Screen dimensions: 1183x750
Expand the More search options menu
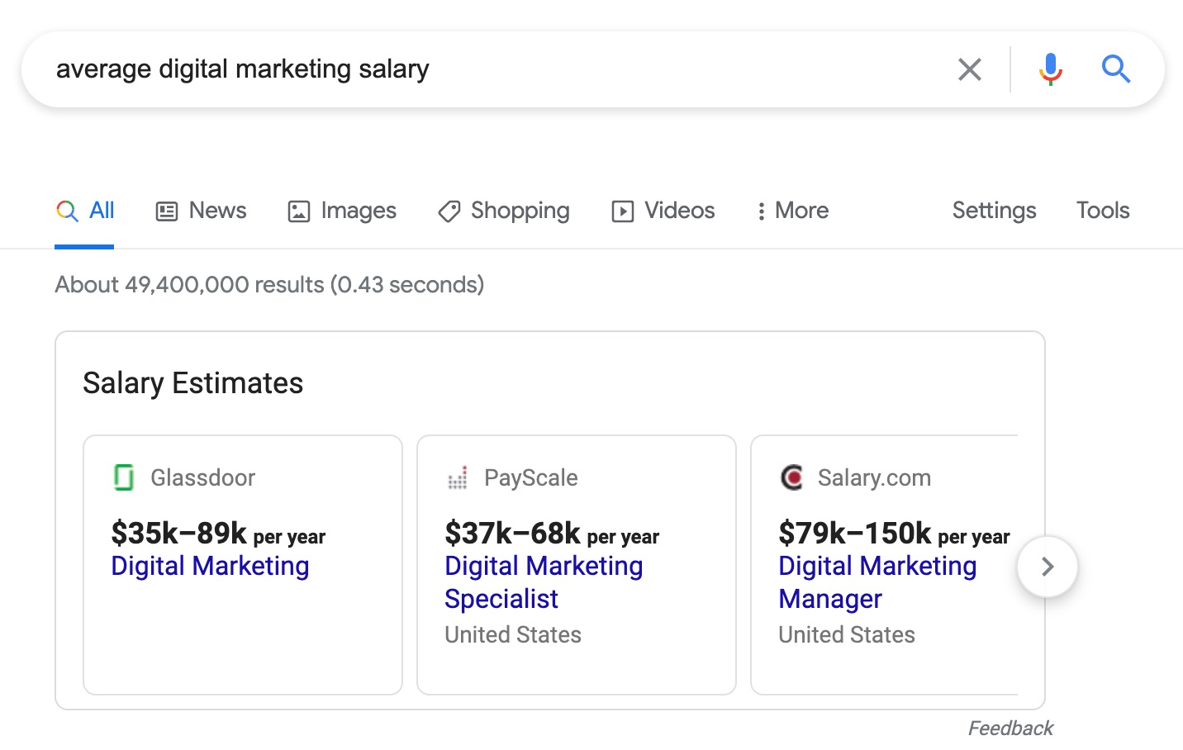pos(792,211)
